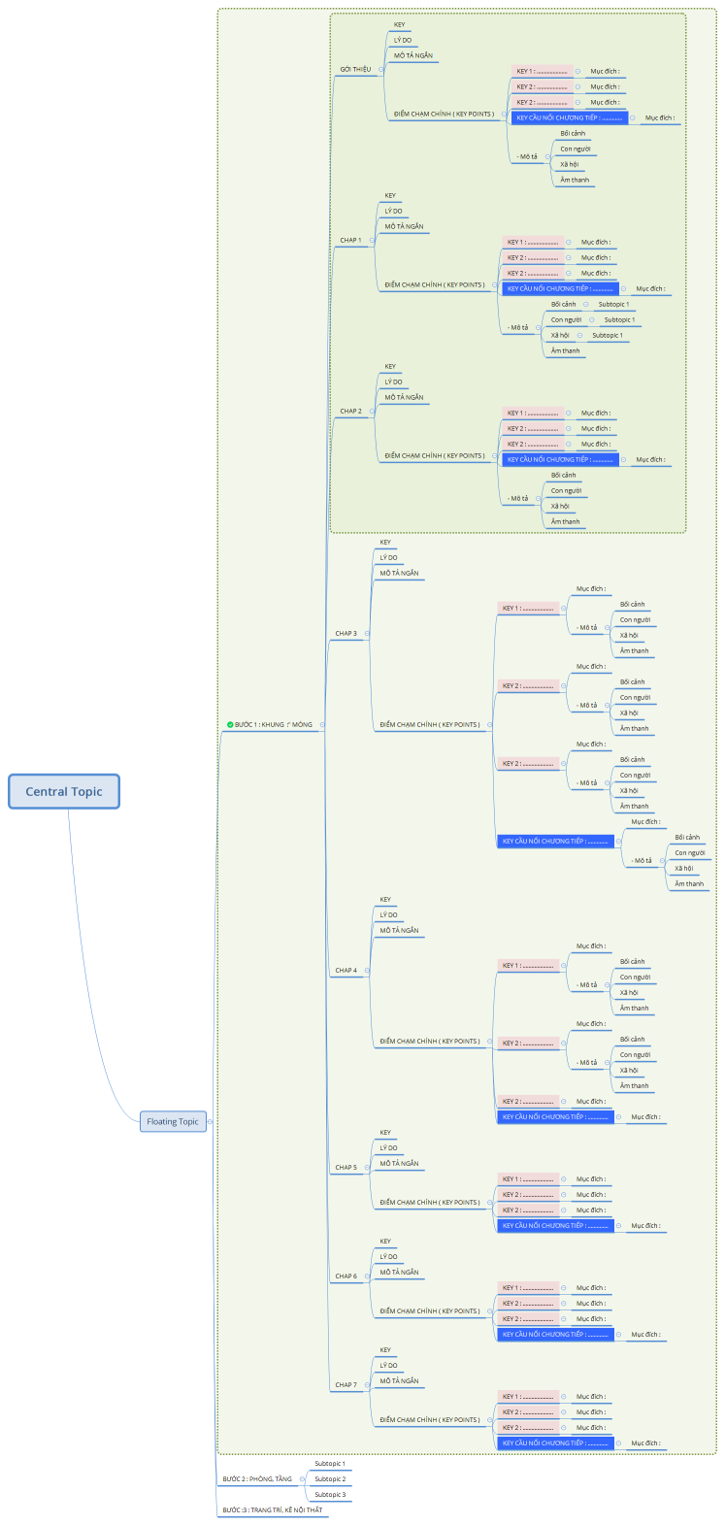Collapse the GIỚI THIỆU branch toggle

(x=381, y=69)
